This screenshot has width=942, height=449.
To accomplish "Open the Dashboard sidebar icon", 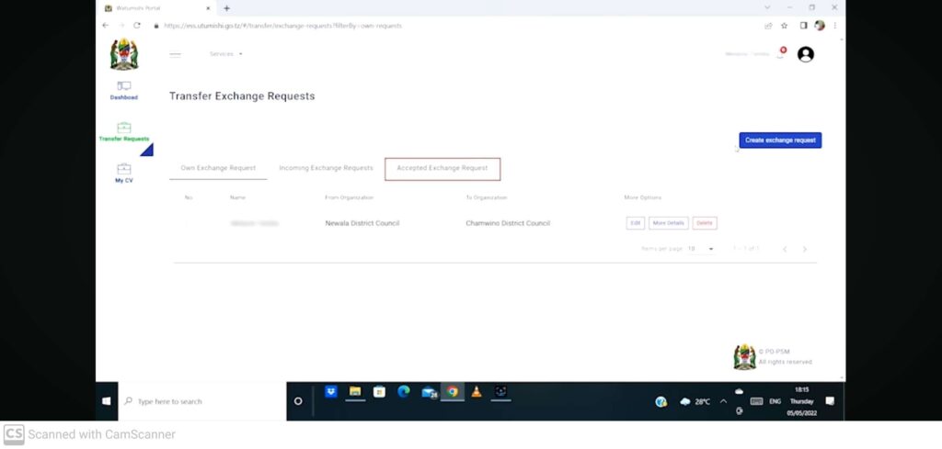I will coord(123,89).
